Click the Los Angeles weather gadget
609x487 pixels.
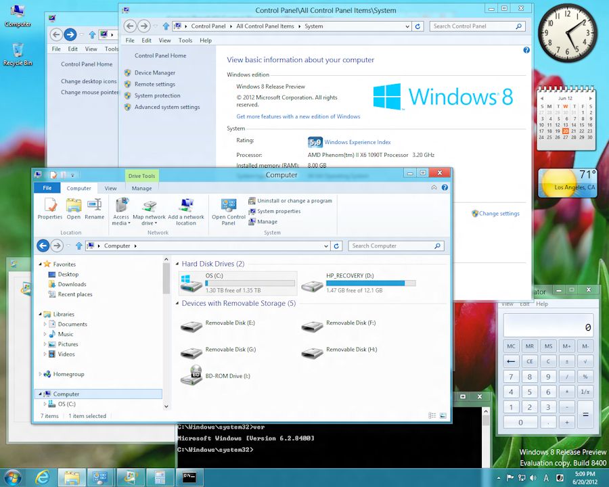(567, 183)
